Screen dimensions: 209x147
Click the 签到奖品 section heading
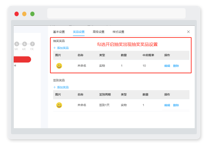pyautogui.click(x=59, y=80)
